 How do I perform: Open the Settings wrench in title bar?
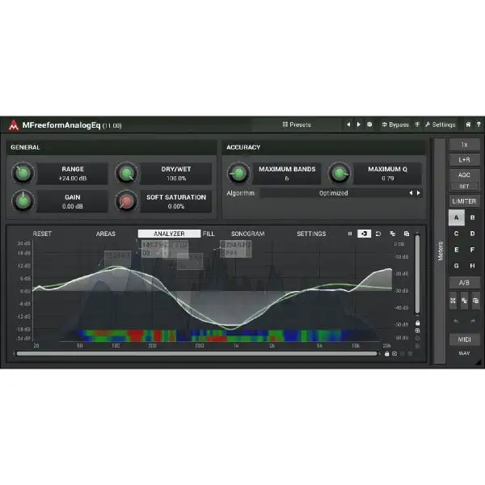(427, 124)
